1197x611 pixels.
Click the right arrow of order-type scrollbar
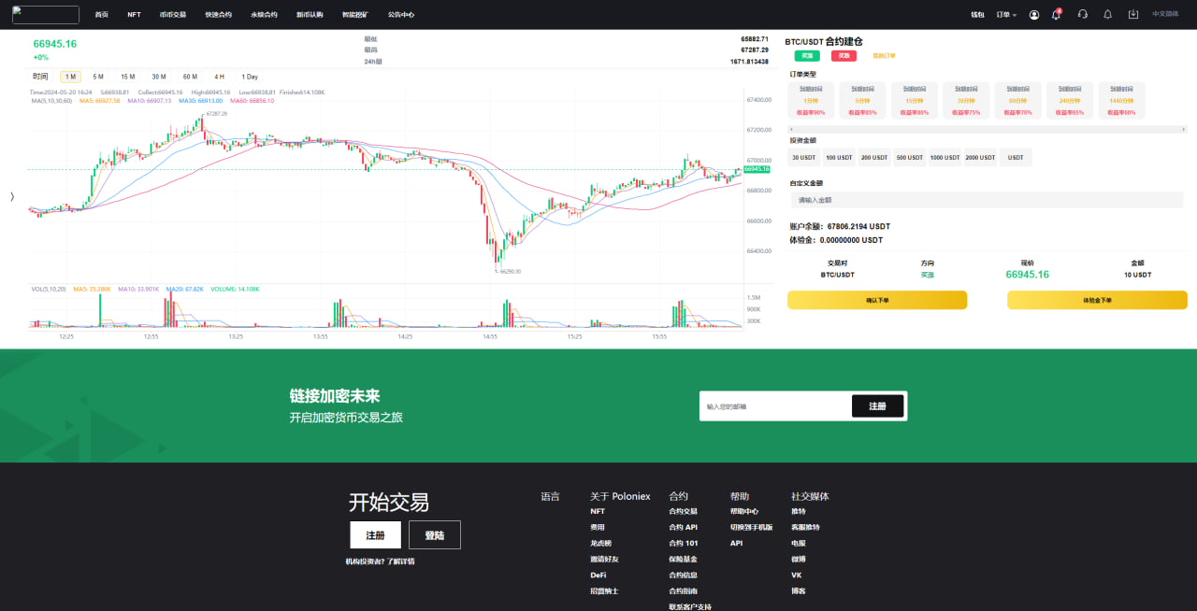tap(1183, 129)
